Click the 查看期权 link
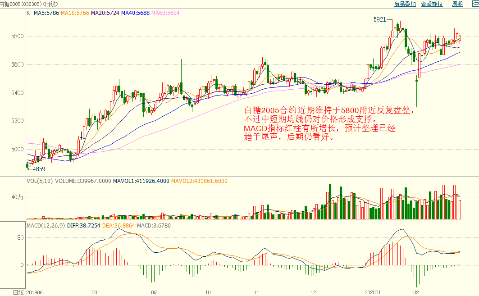Image resolution: width=479 pixels, height=296 pixels. [x=432, y=4]
